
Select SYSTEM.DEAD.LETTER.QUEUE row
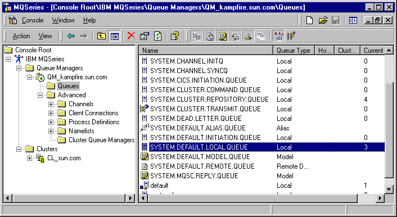[x=262, y=119]
